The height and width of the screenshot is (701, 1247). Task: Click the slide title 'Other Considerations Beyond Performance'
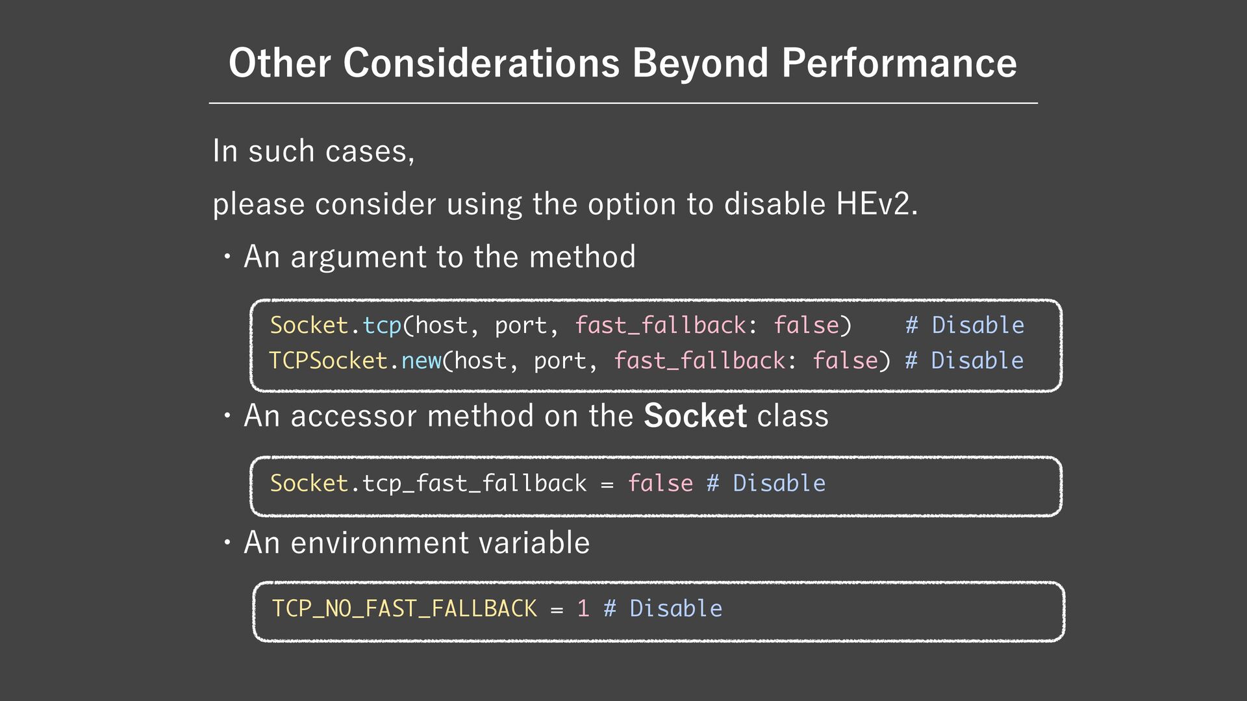(x=622, y=63)
